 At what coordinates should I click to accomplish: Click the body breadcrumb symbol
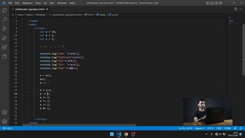101,15
